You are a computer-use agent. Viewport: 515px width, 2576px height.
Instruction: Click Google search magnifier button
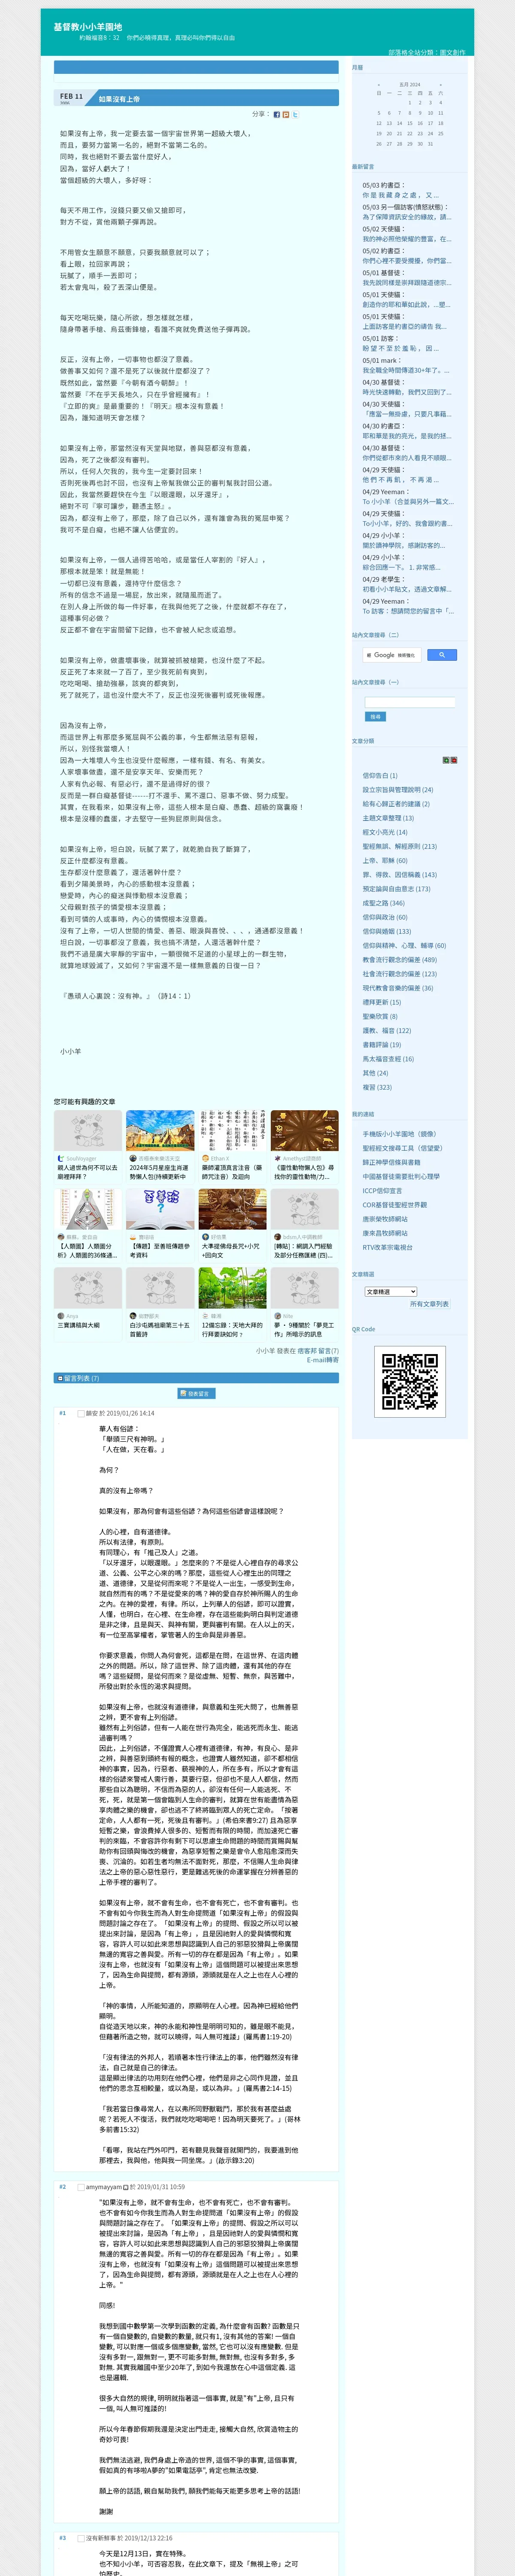click(442, 655)
